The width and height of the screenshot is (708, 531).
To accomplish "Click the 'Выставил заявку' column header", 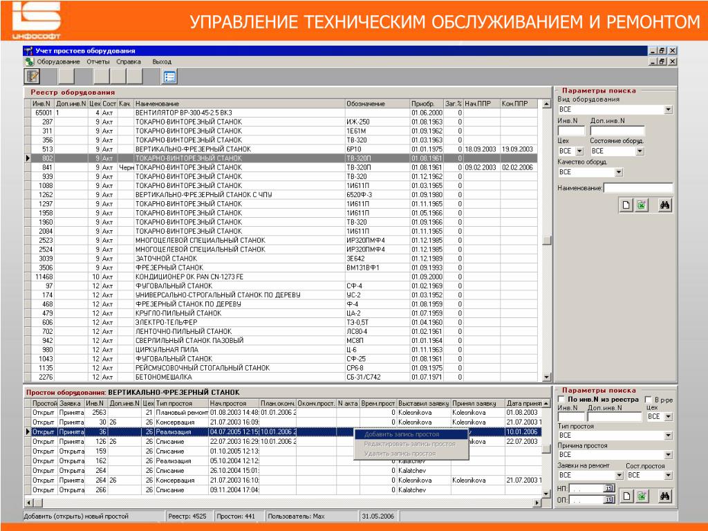I will point(424,403).
